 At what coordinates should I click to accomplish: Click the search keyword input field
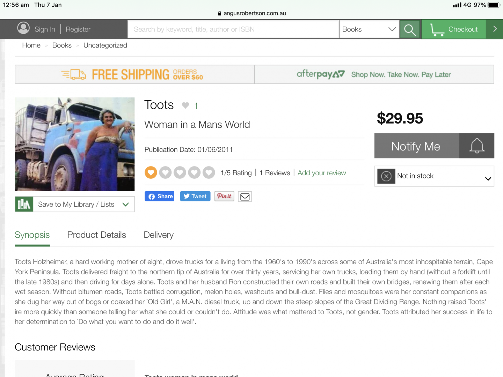(233, 29)
